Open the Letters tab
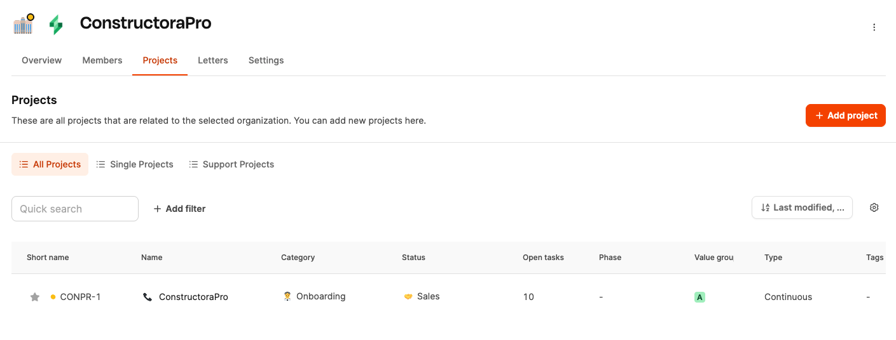This screenshot has height=340, width=896. point(213,60)
